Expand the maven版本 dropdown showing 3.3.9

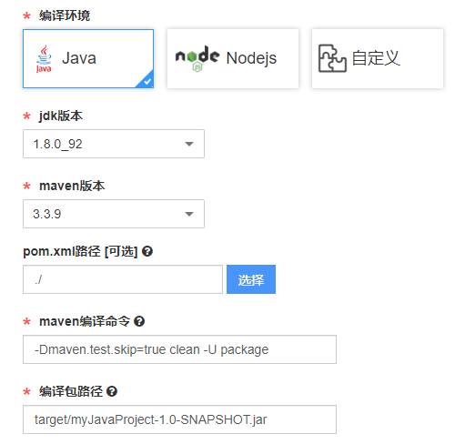pyautogui.click(x=114, y=214)
